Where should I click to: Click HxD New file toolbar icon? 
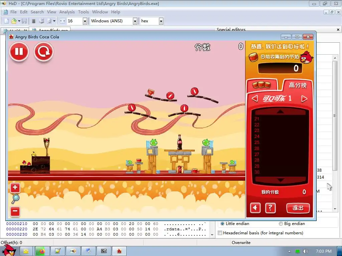click(7, 21)
